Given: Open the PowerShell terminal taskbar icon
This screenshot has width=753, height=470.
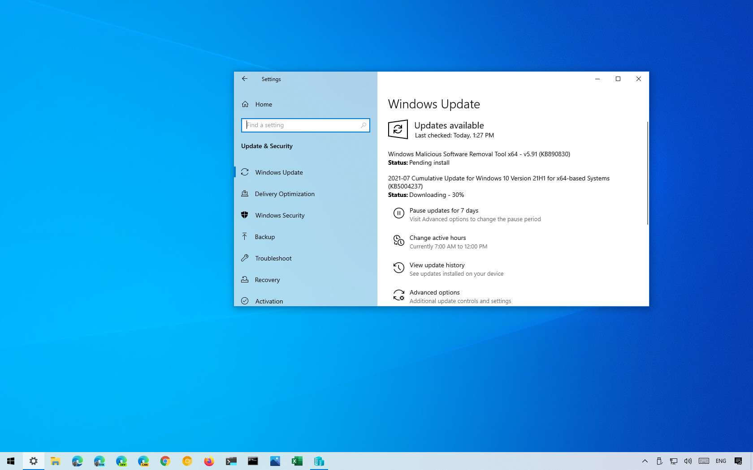Looking at the screenshot, I should pyautogui.click(x=231, y=461).
